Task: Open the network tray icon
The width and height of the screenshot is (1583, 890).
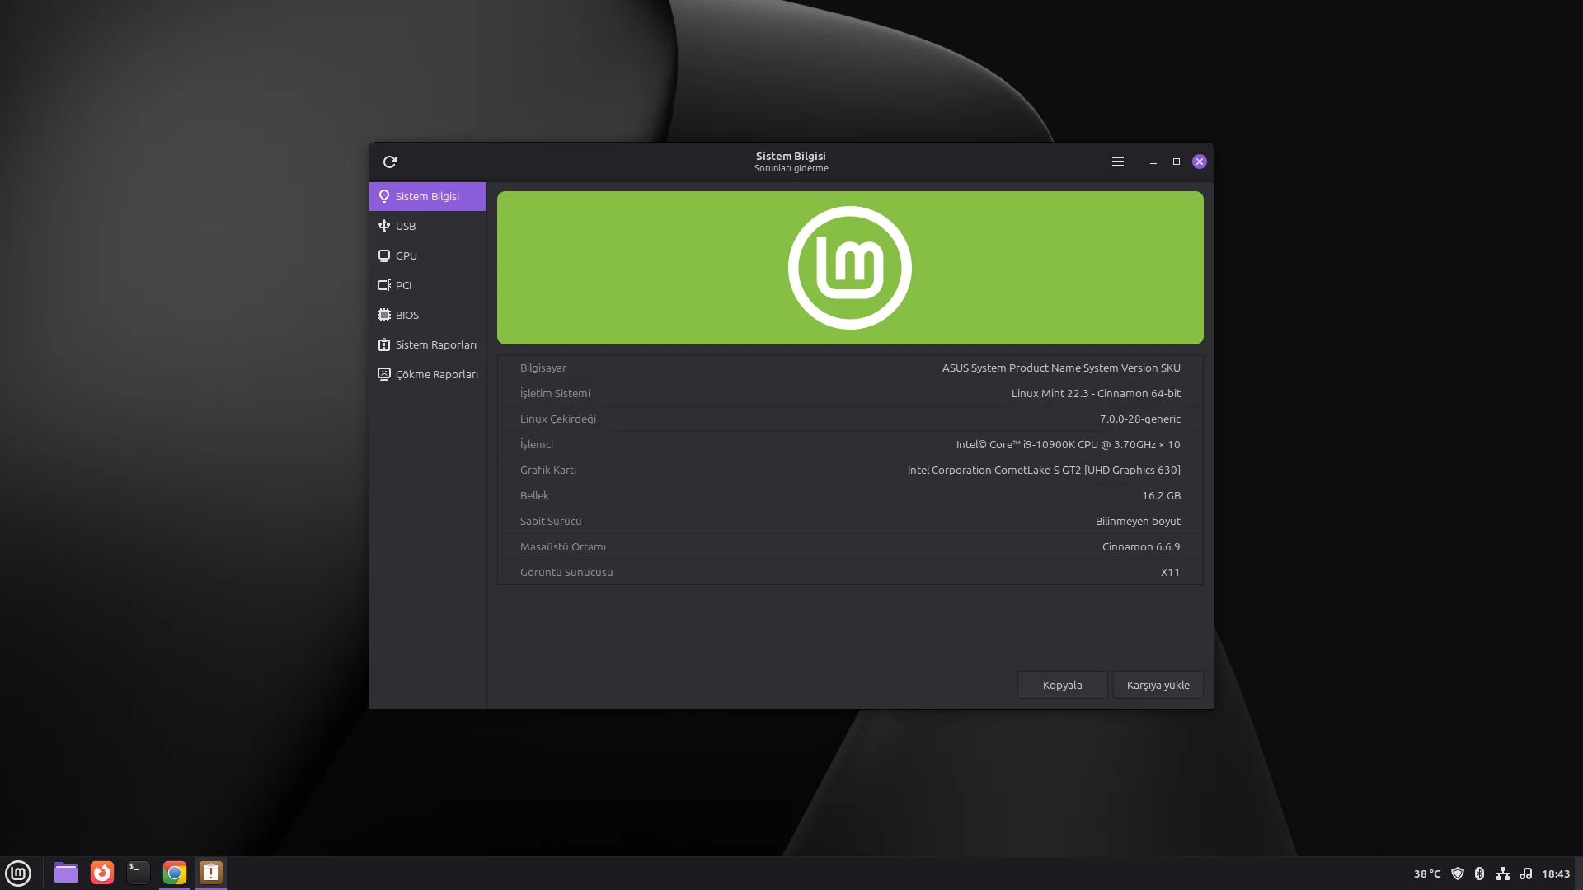Action: coord(1503,874)
